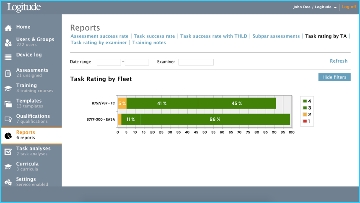The height and width of the screenshot is (203, 360).
Task: Click the B757/767 - TC fleet label
Action: (104, 103)
